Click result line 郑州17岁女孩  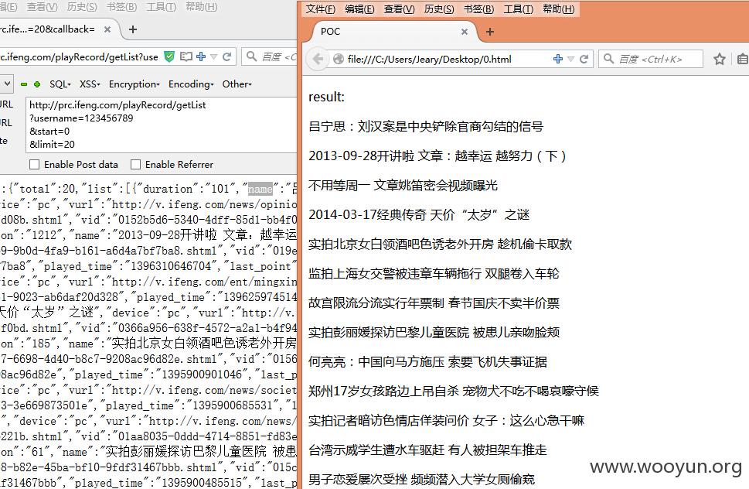453,391
